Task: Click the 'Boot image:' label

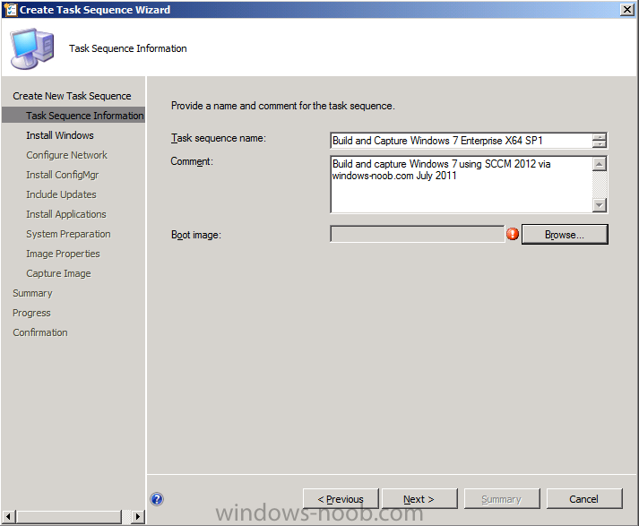Action: 196,235
